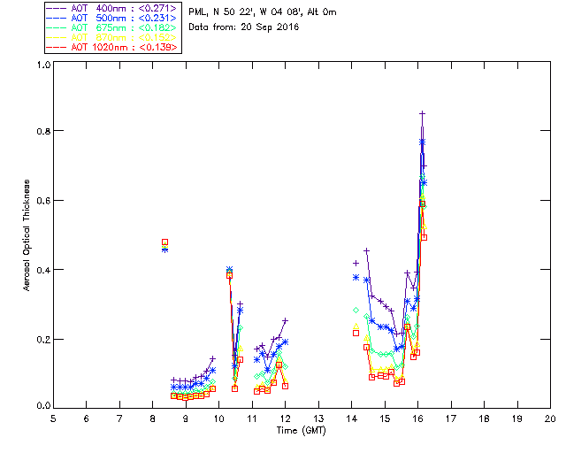The image size is (566, 453).
Task: Click the x-axis tick label 6
Action: (x=87, y=418)
